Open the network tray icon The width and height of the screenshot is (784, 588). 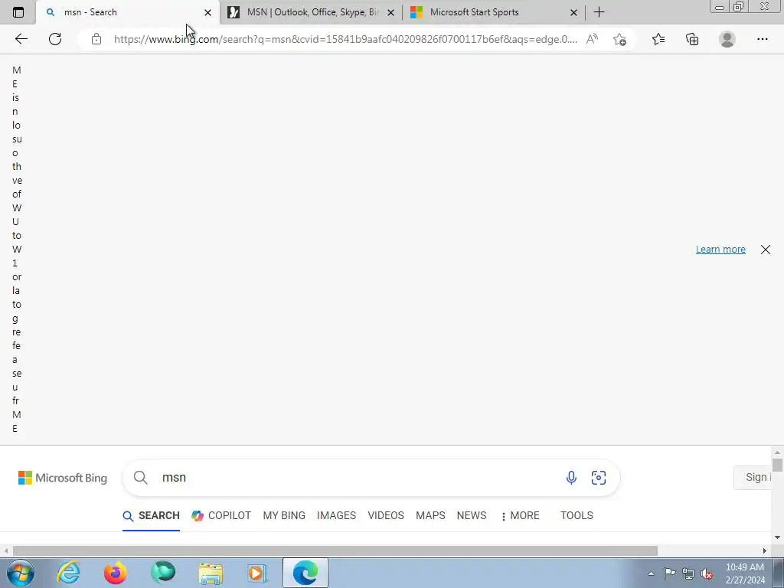click(x=688, y=573)
